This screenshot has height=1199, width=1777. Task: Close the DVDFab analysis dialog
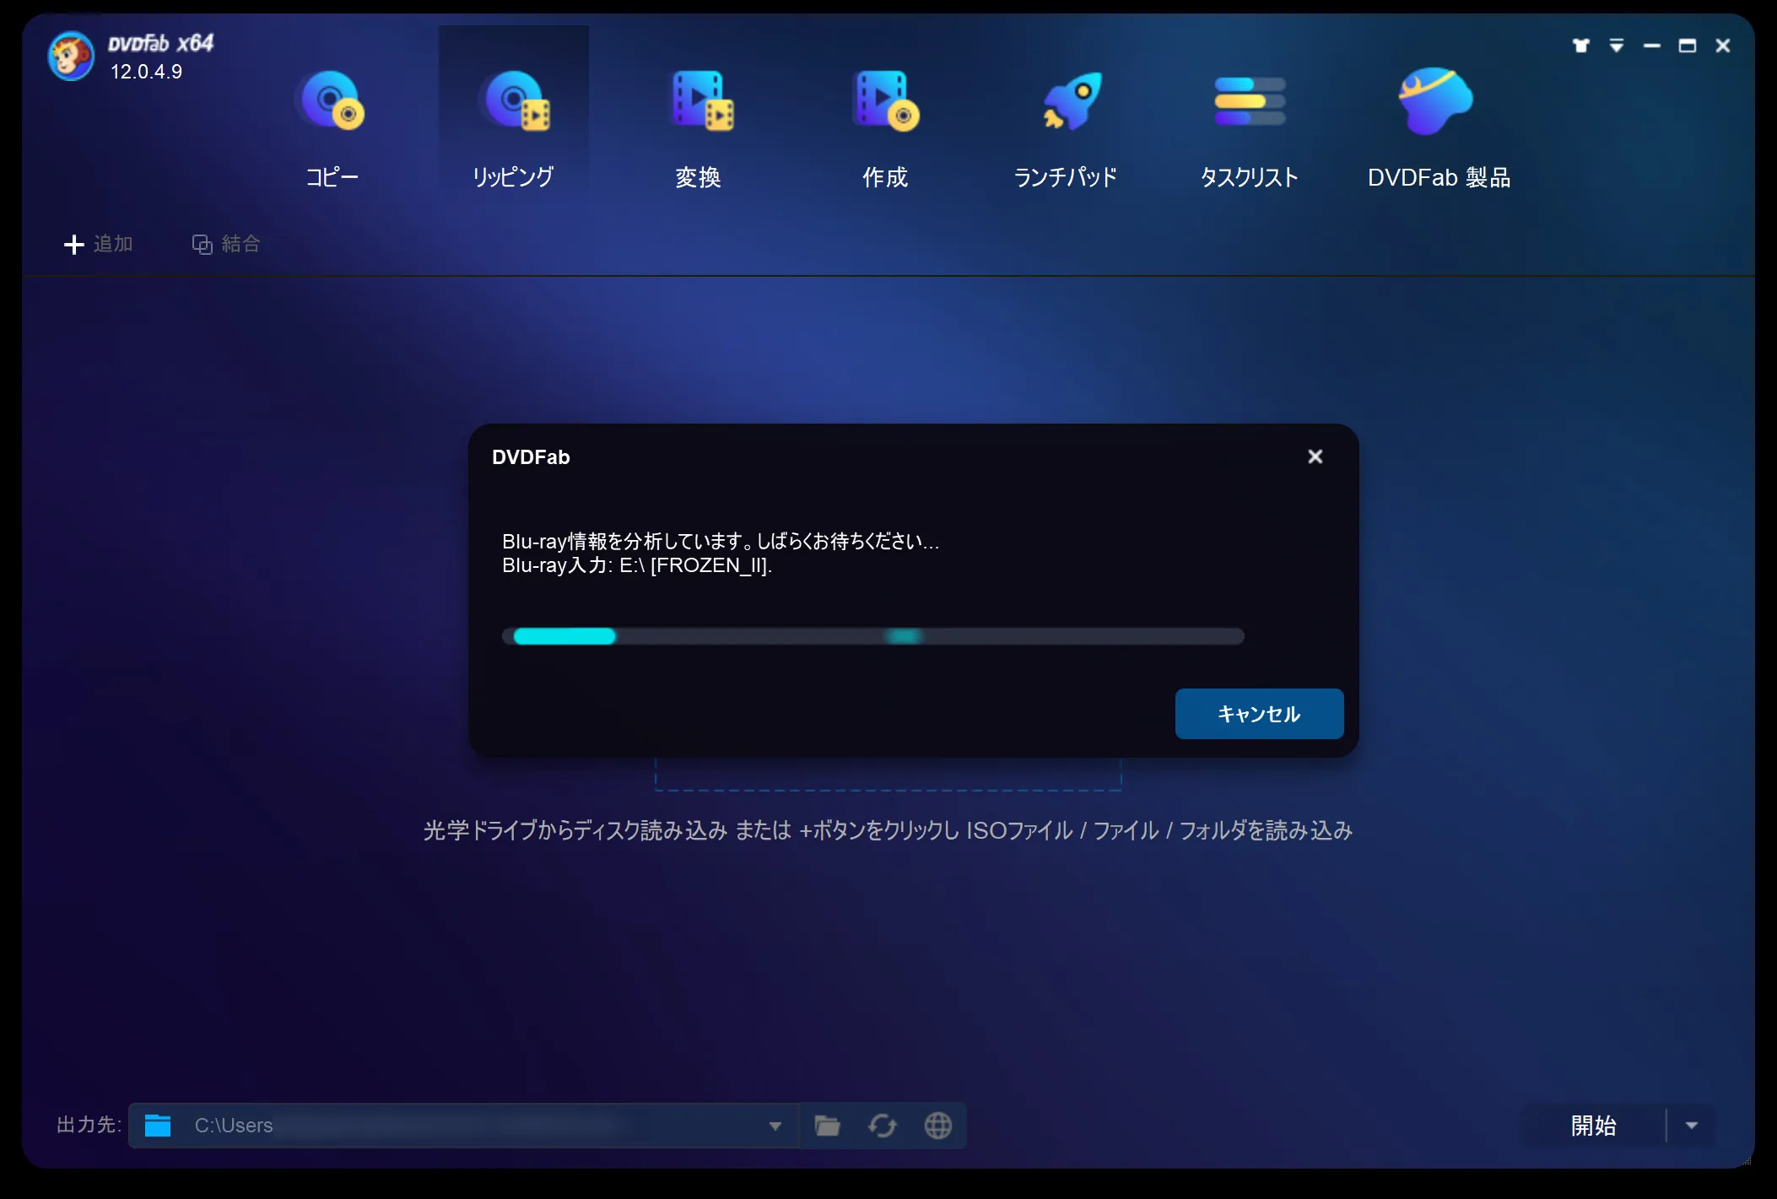[1315, 456]
